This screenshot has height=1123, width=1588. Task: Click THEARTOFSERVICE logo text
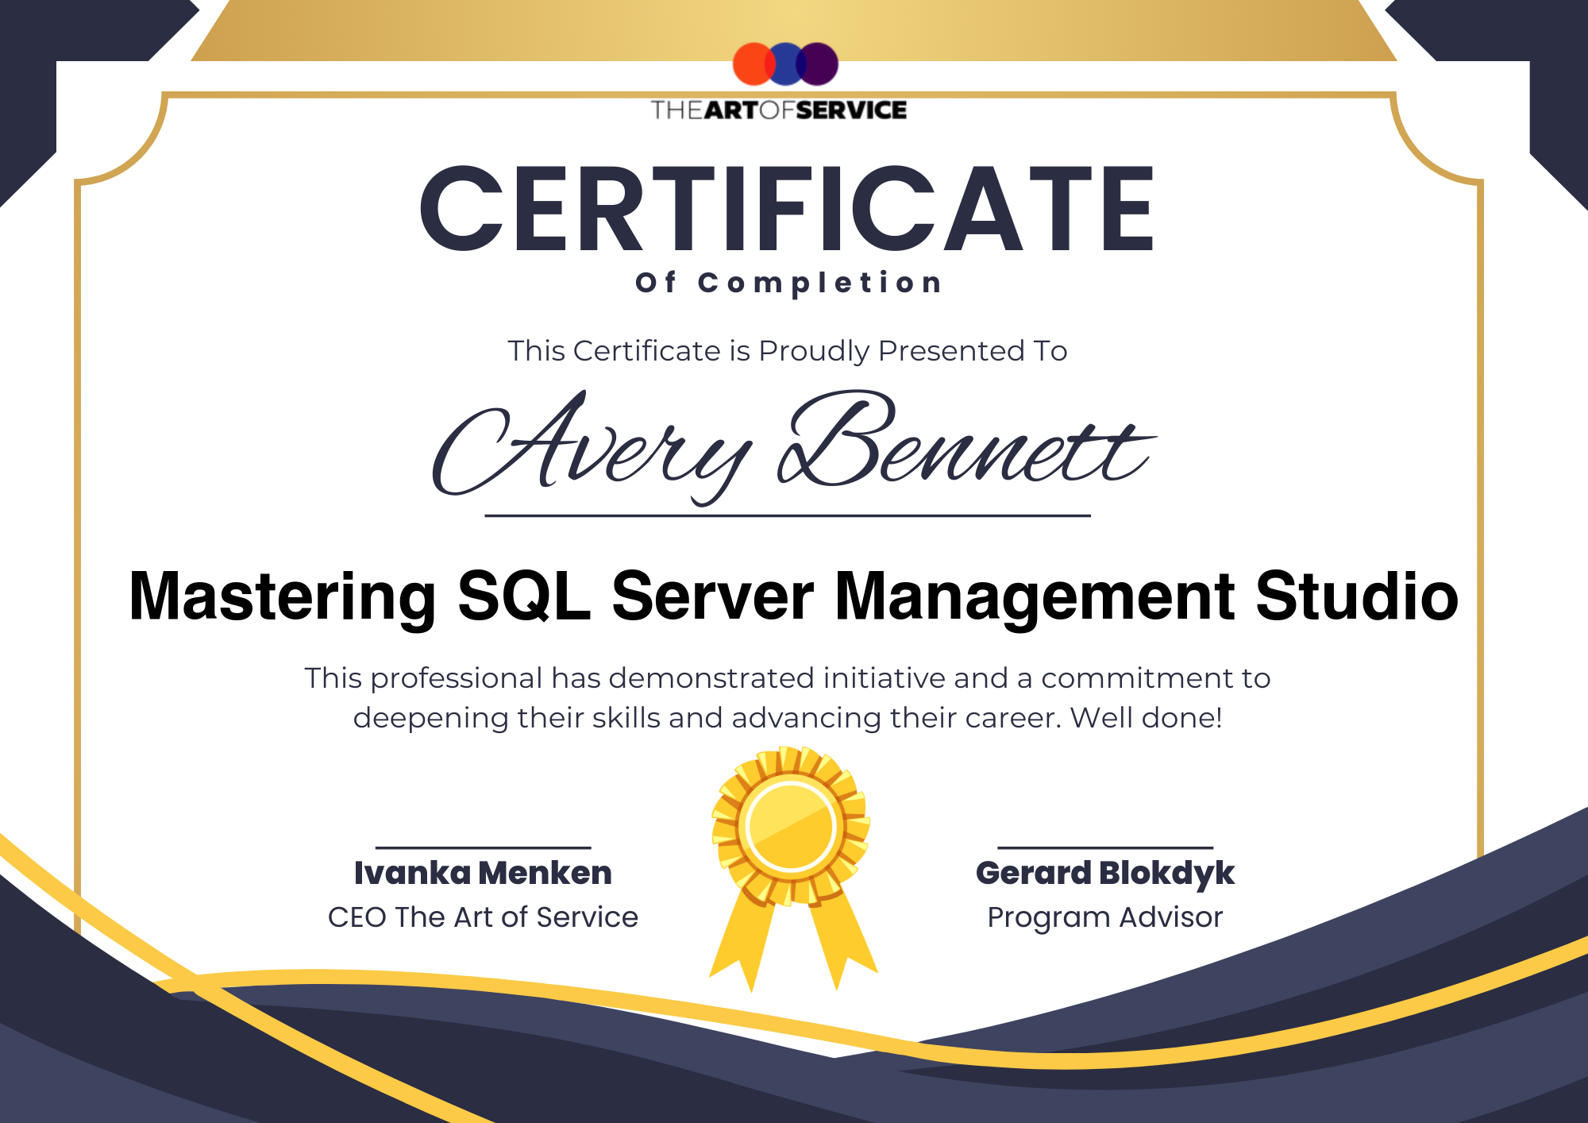coord(778,110)
